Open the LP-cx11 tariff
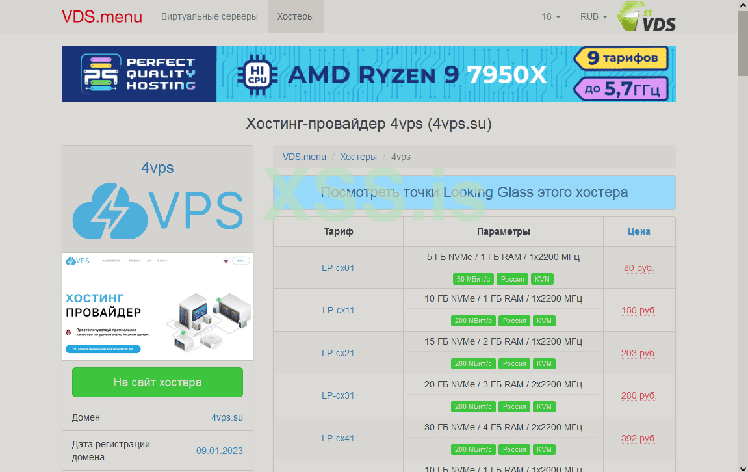The height and width of the screenshot is (472, 748). click(338, 310)
